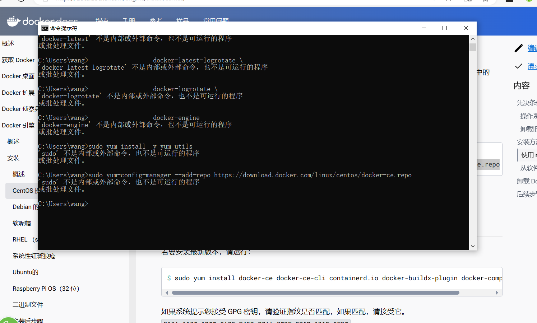Screen dimensions: 537x323
Task: Select 软呢帽 install page in sidebar
Action: (22, 223)
